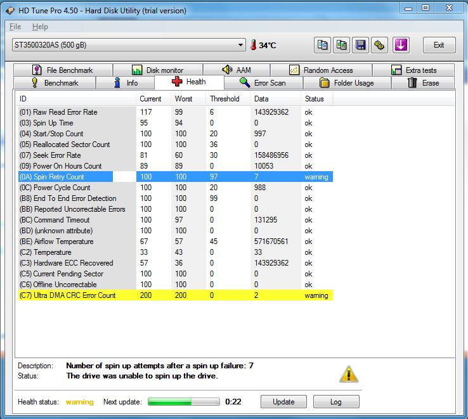468x419 pixels.
Task: Switch to the Info tab
Action: pos(125,82)
